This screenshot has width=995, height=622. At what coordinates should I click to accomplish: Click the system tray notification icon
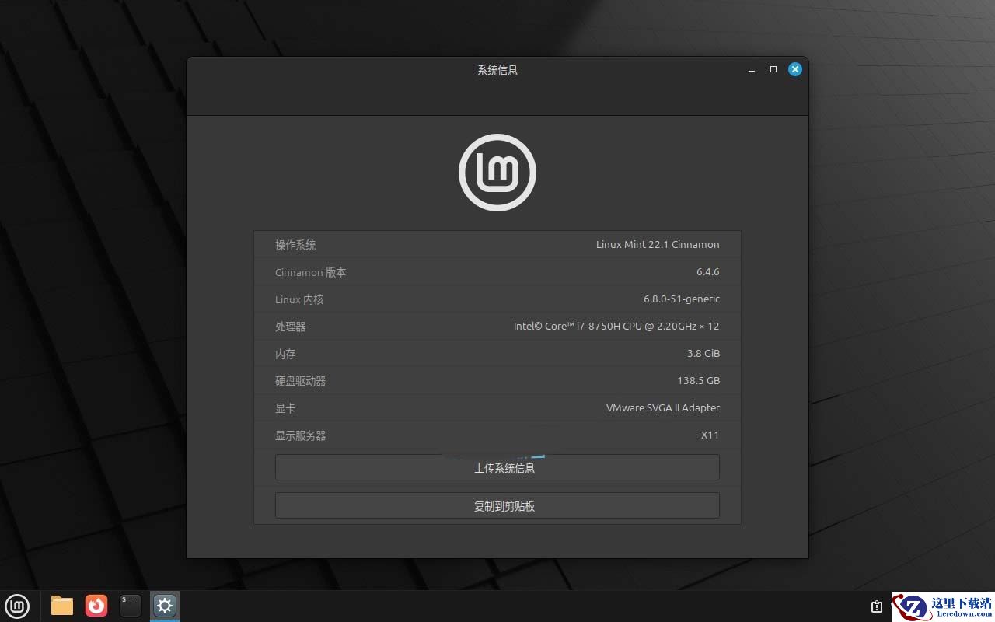(x=877, y=606)
